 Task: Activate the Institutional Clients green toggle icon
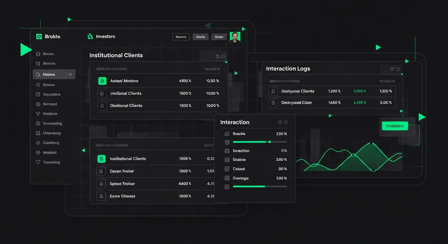(101, 159)
